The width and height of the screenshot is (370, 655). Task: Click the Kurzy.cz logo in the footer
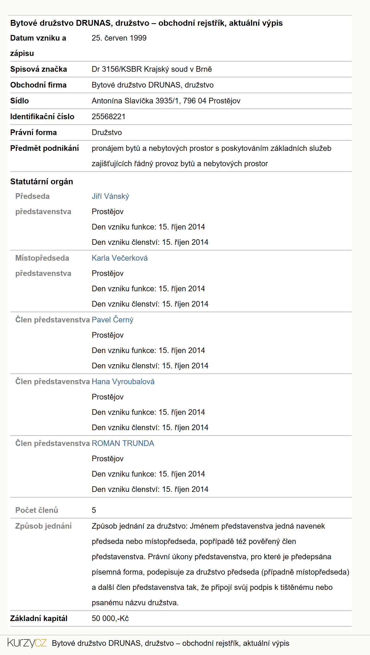pyautogui.click(x=27, y=643)
